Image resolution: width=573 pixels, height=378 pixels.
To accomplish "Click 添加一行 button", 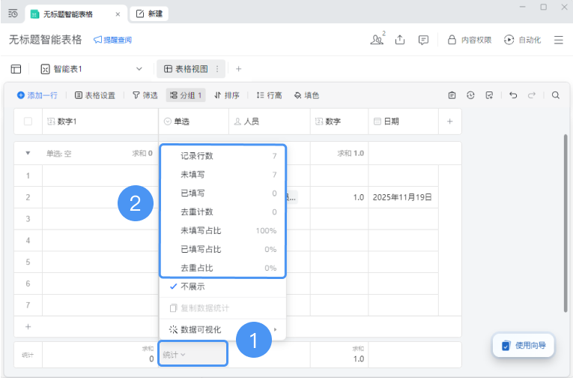I will tap(37, 95).
